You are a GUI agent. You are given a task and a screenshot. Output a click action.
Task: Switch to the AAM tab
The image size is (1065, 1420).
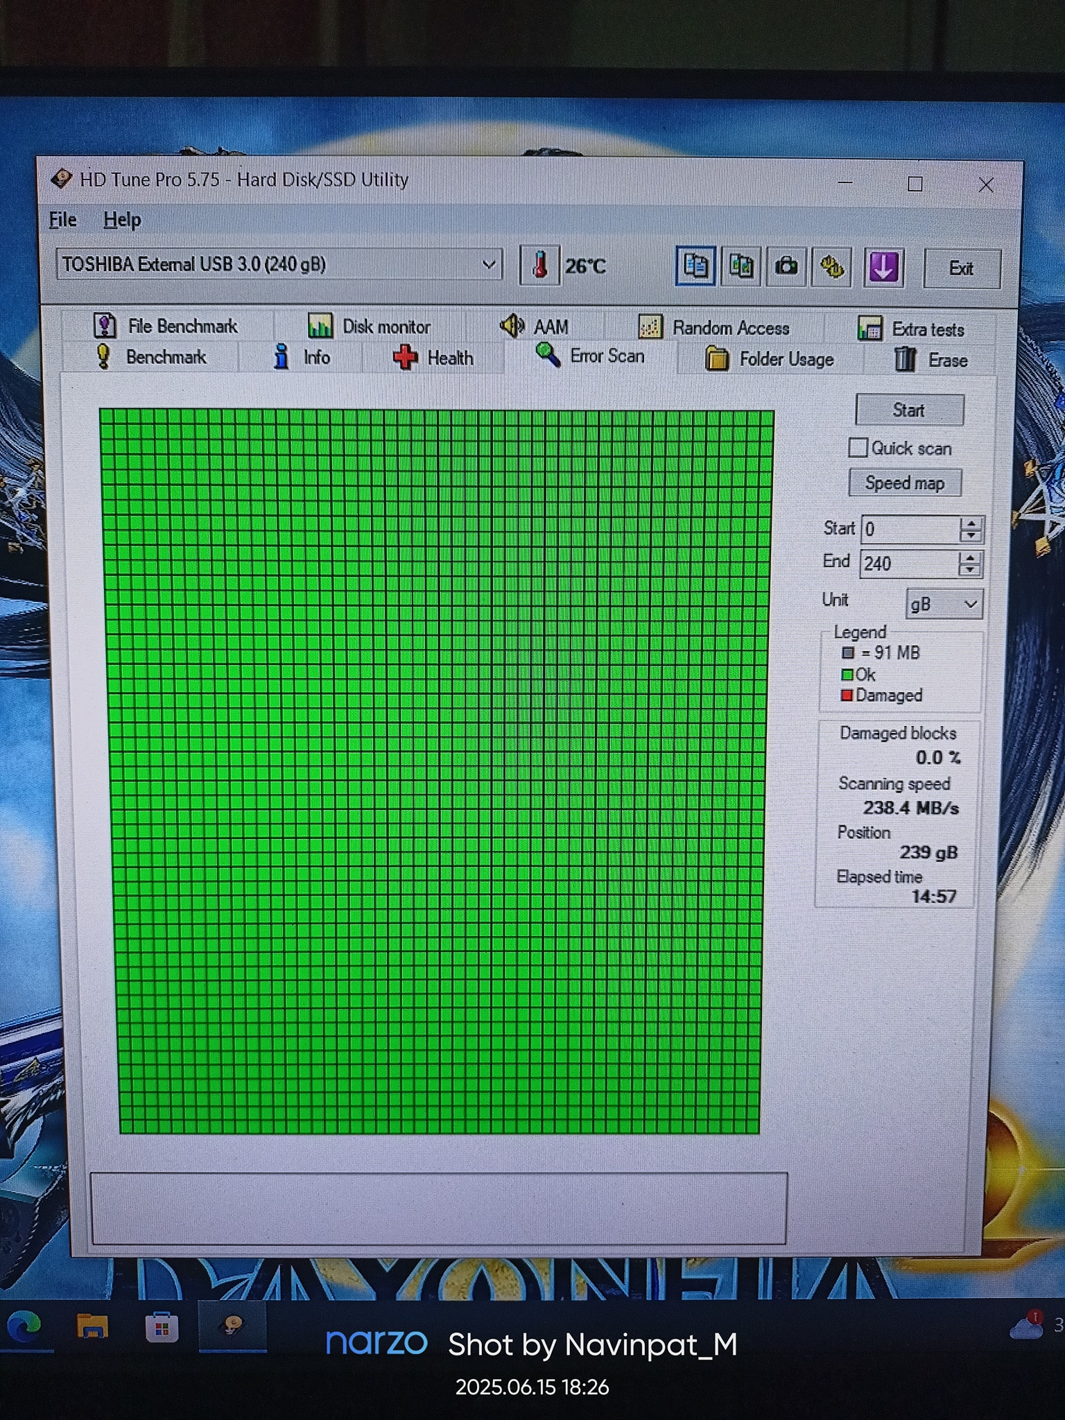[x=535, y=326]
